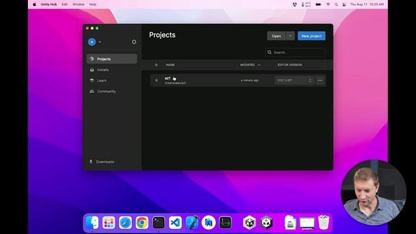
Task: Open Control Center icon
Action: click(x=344, y=5)
